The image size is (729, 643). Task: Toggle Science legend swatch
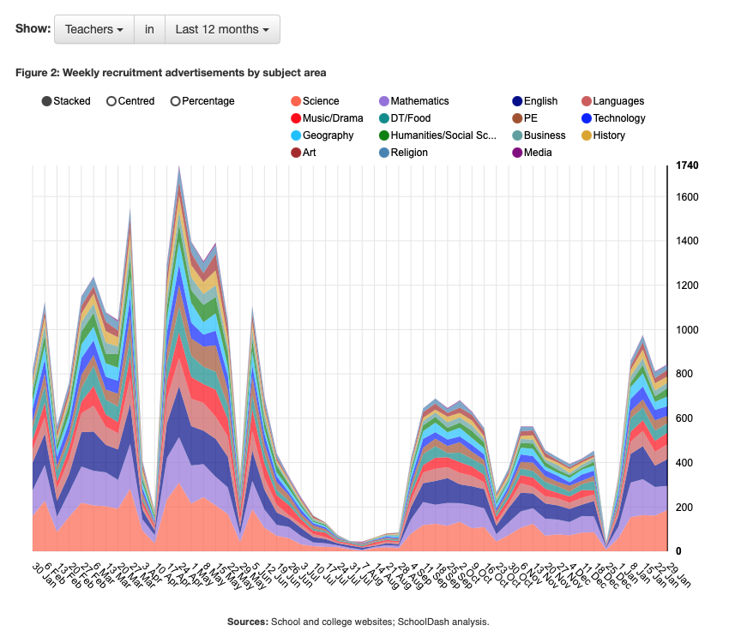[x=296, y=101]
